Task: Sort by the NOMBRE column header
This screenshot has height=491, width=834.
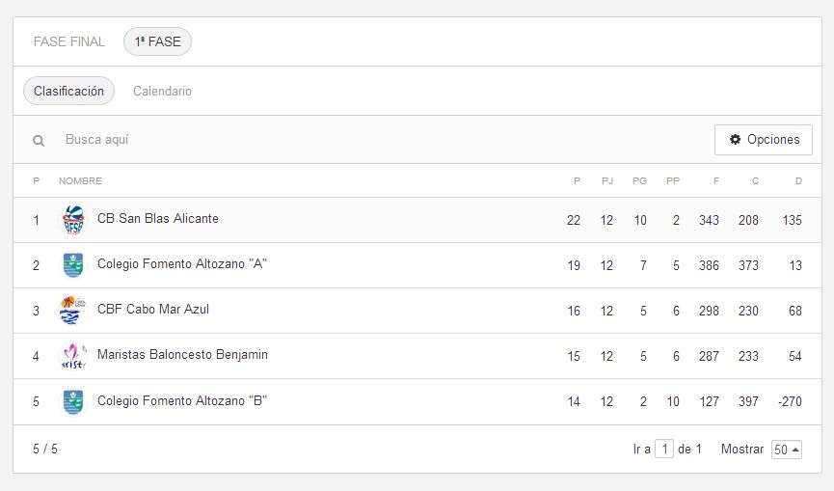Action: (80, 180)
